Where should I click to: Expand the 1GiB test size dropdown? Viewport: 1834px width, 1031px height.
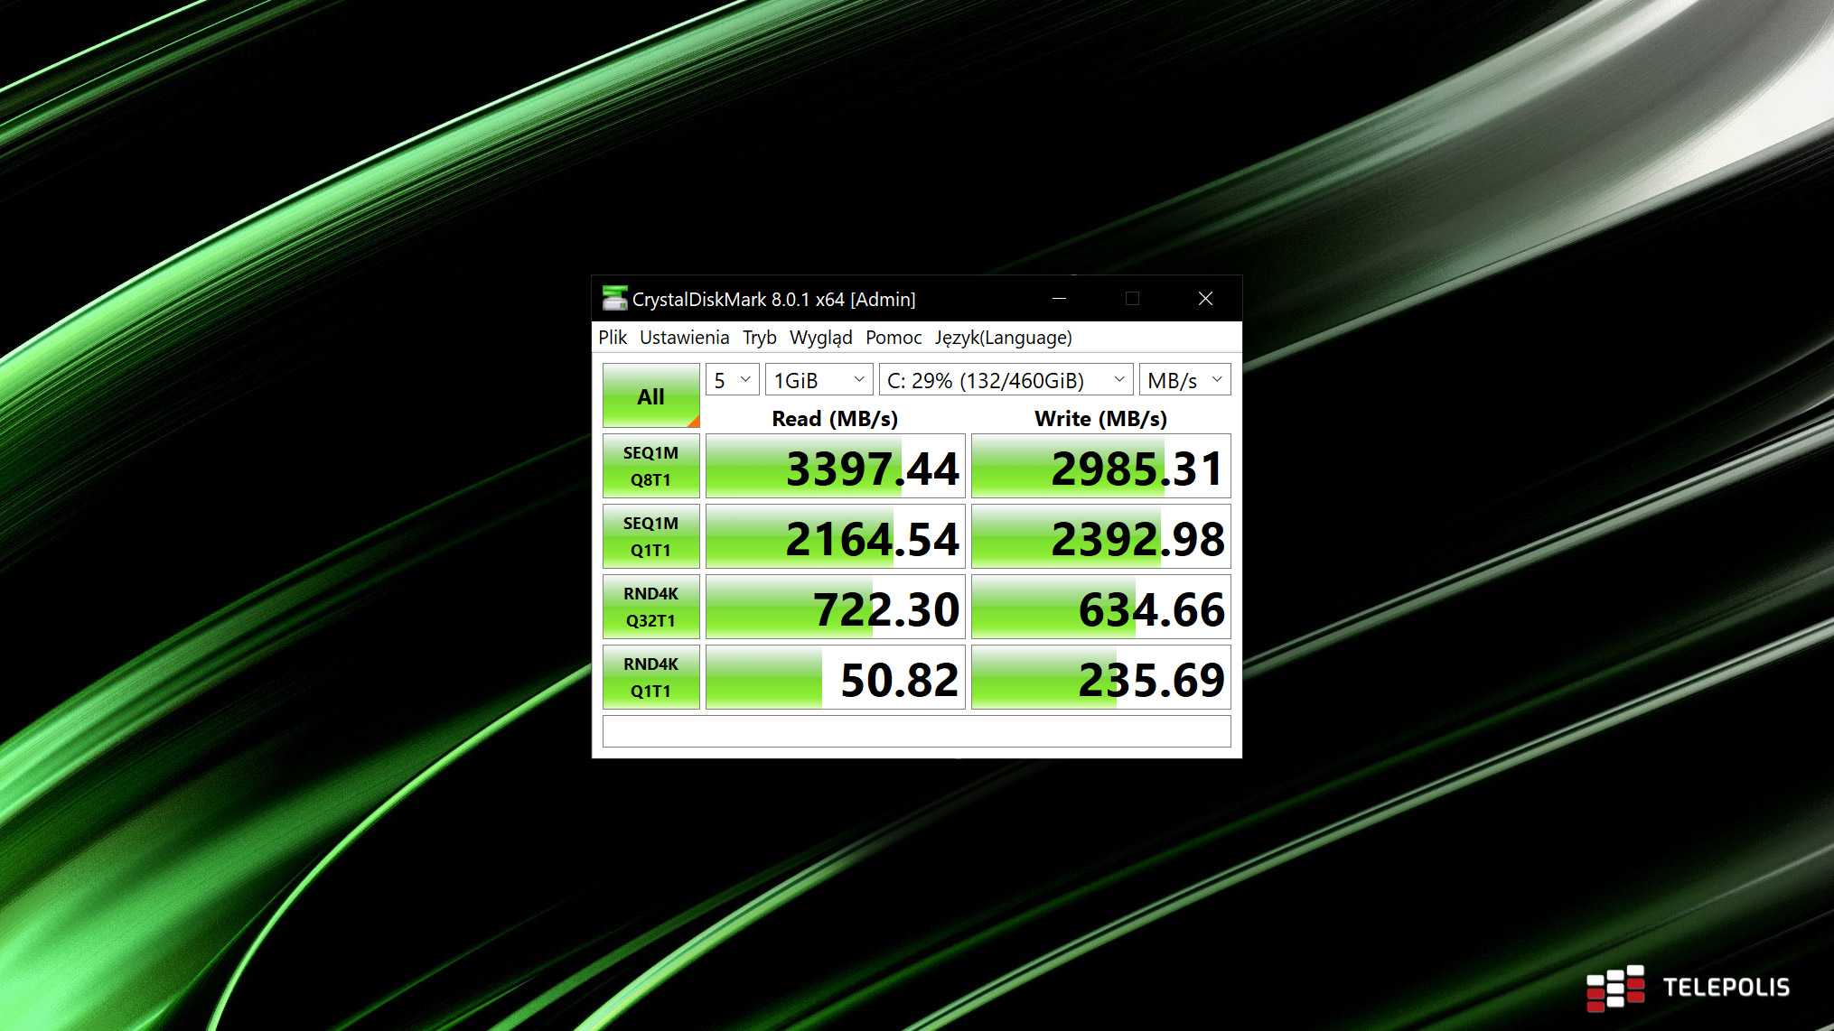[x=819, y=380]
